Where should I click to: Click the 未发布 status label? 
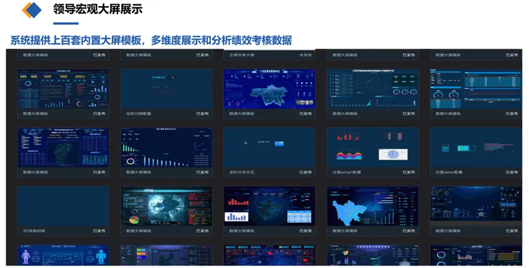305,54
